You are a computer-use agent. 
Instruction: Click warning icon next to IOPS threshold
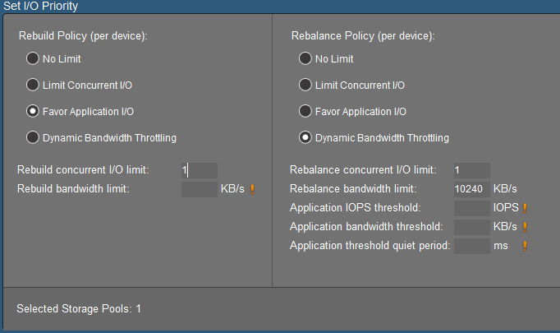(x=525, y=208)
